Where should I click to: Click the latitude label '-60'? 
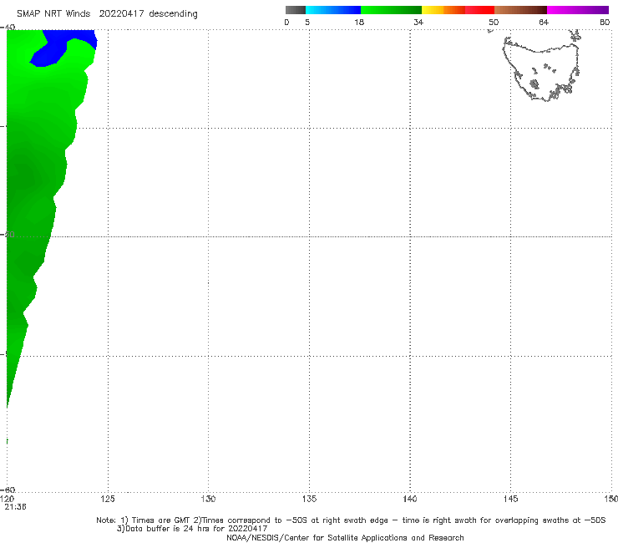[x=8, y=490]
